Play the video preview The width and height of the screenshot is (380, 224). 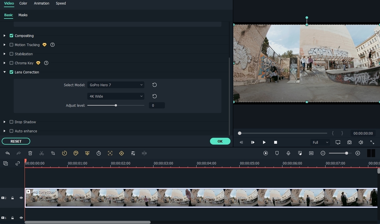coord(264,142)
